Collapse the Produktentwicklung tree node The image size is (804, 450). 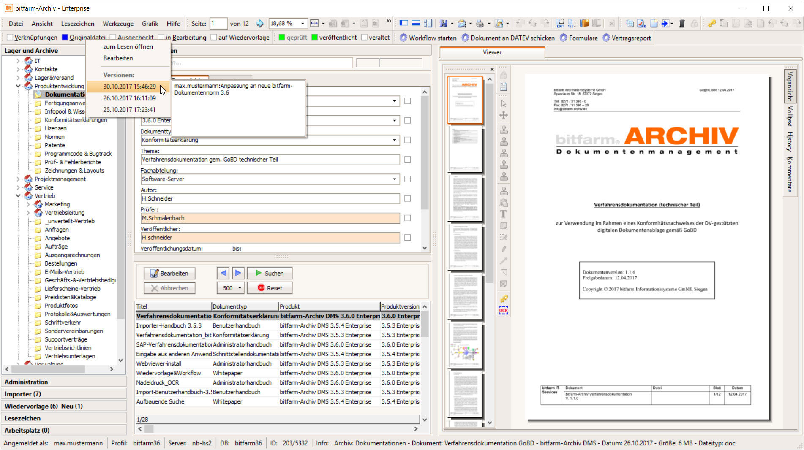pyautogui.click(x=18, y=86)
